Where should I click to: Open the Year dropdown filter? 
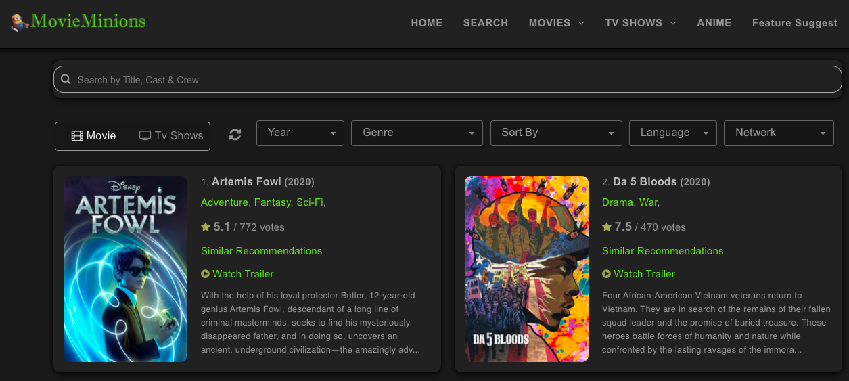[x=300, y=133]
